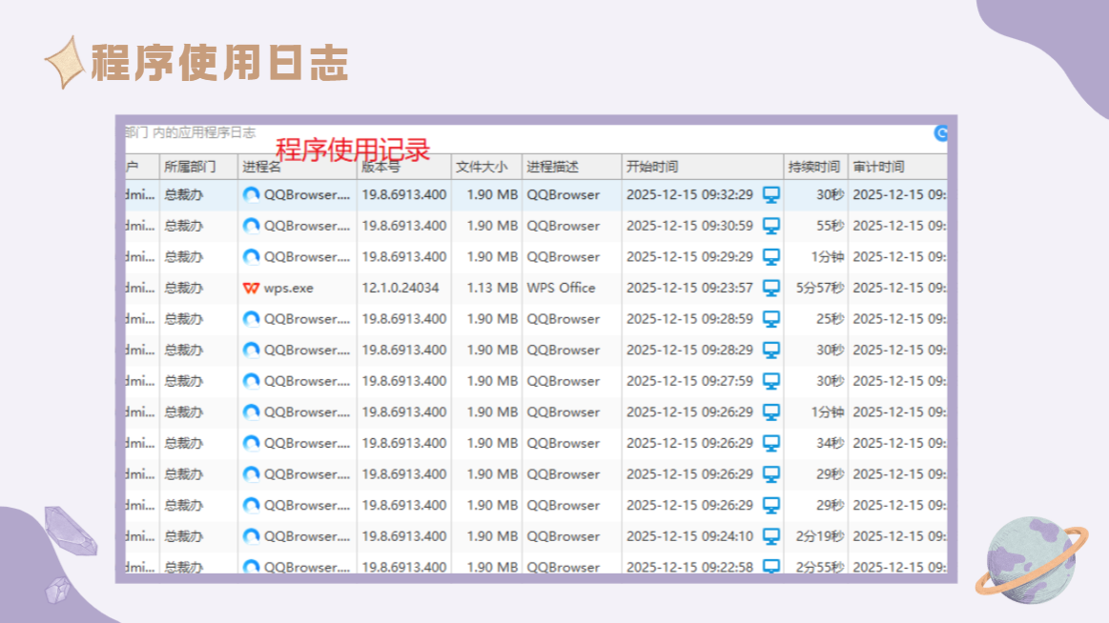
Task: Select start time 2025-12-15 09:27:59
Action: tap(689, 381)
